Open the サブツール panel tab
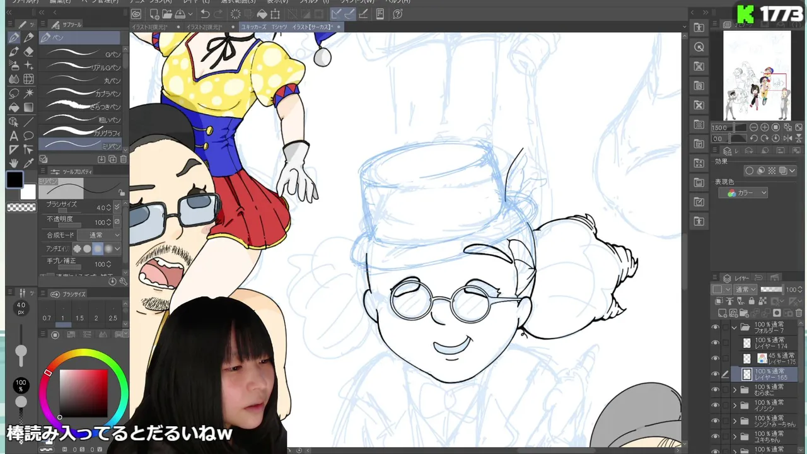The width and height of the screenshot is (807, 454). pyautogui.click(x=67, y=25)
